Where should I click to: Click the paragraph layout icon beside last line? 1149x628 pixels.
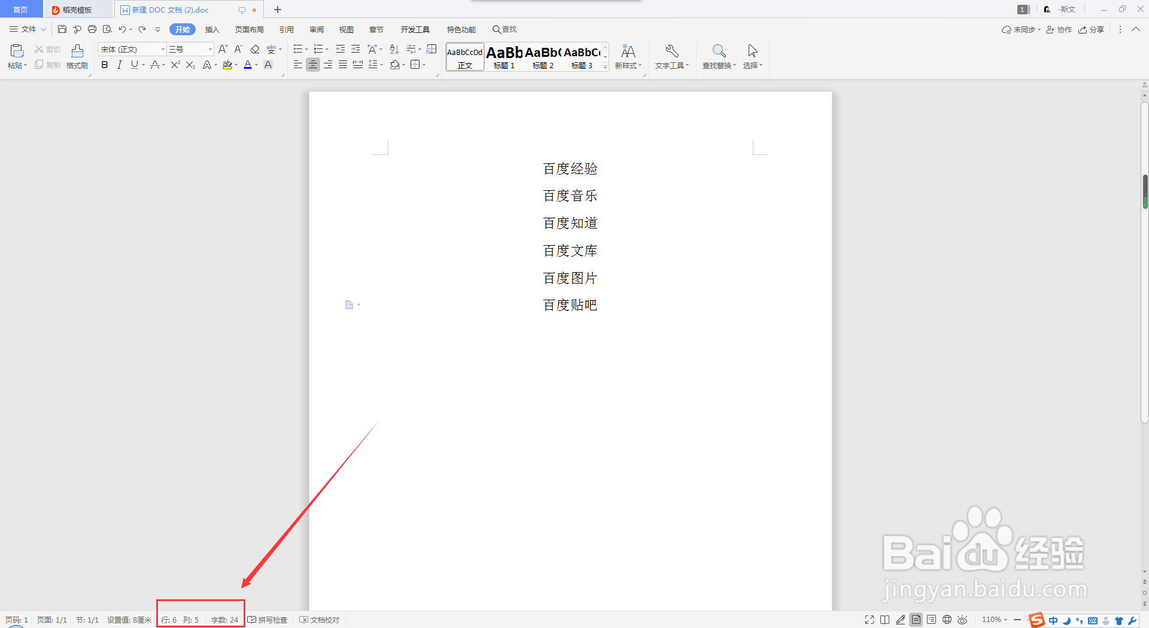point(349,305)
